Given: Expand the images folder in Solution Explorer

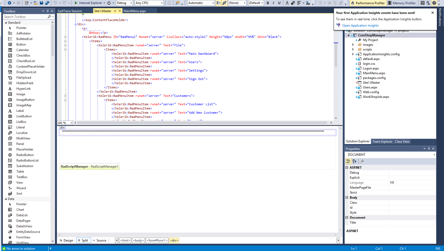Looking at the screenshot, I should pos(353,45).
